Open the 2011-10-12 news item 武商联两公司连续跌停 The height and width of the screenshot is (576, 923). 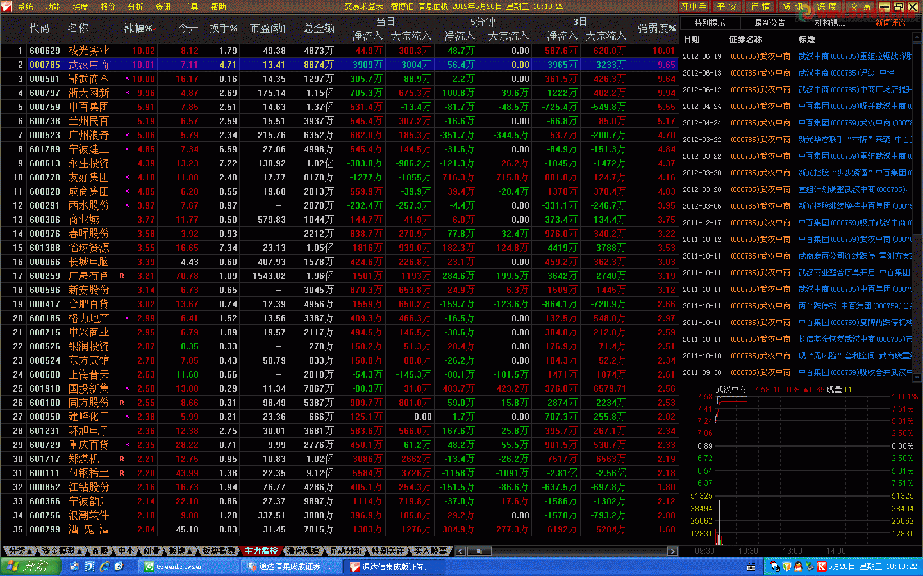click(x=797, y=256)
